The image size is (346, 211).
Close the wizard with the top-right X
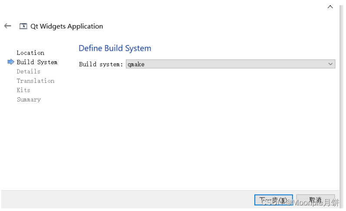click(x=330, y=7)
